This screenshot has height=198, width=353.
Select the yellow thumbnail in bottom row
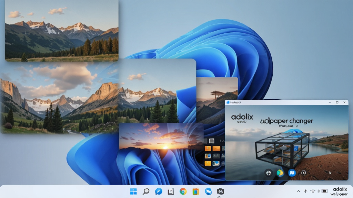click(208, 163)
